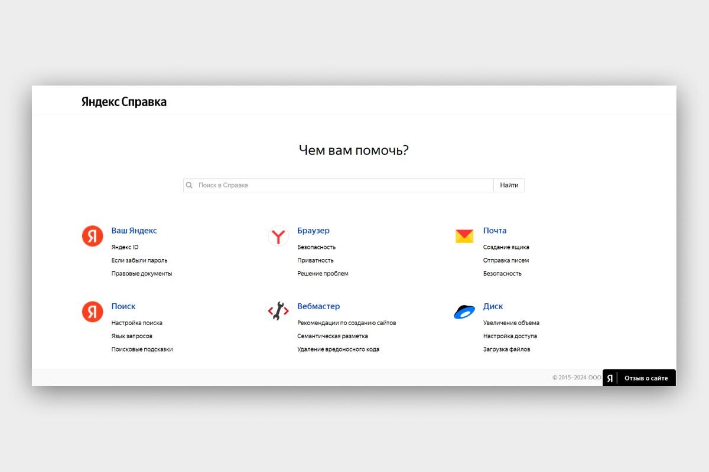Open the Диск heading link

point(493,306)
